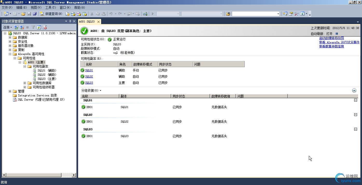This screenshot has width=362, height=185.
Task: Expand the 管理 node
Action: (10, 91)
